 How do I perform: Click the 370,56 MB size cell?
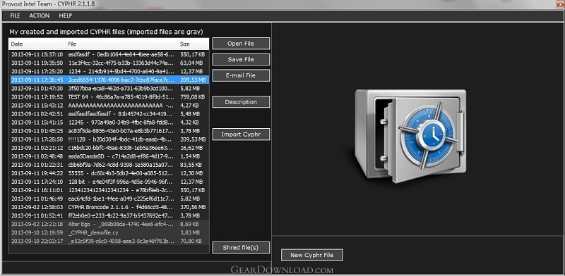(193, 208)
